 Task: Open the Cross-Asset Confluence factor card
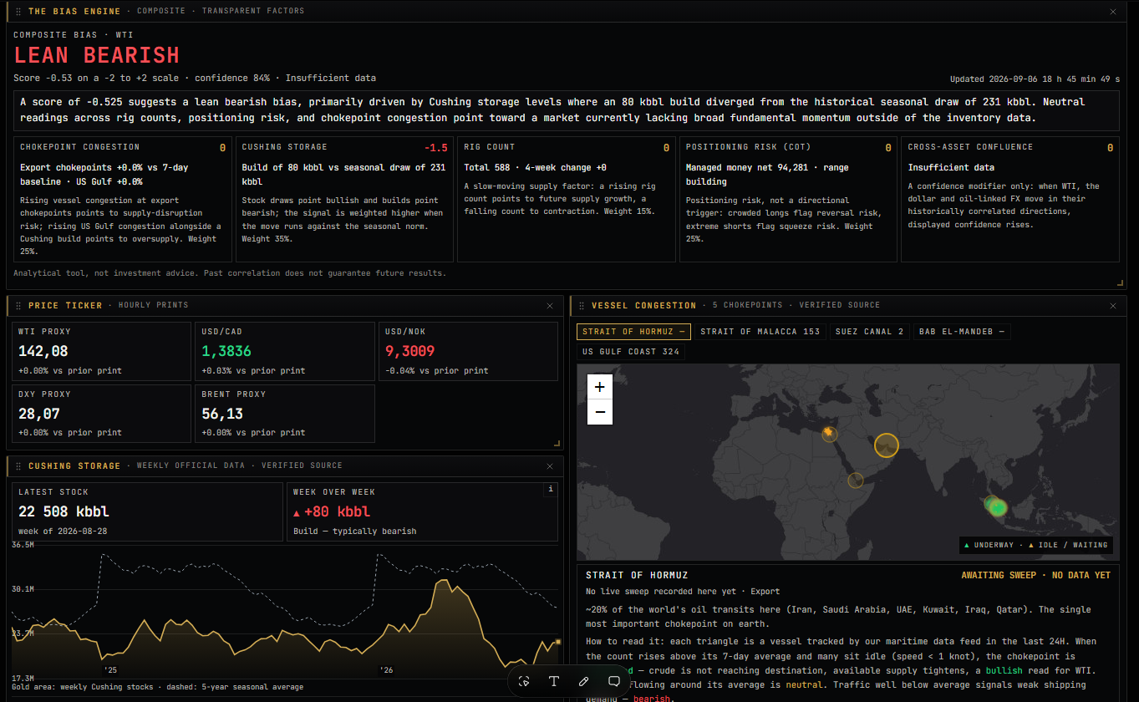[1010, 200]
